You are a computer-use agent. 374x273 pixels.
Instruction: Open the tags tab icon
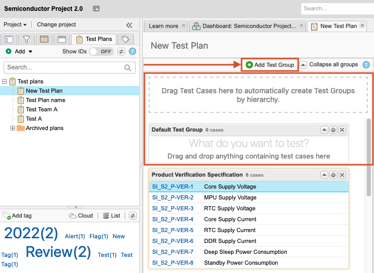tap(125, 39)
